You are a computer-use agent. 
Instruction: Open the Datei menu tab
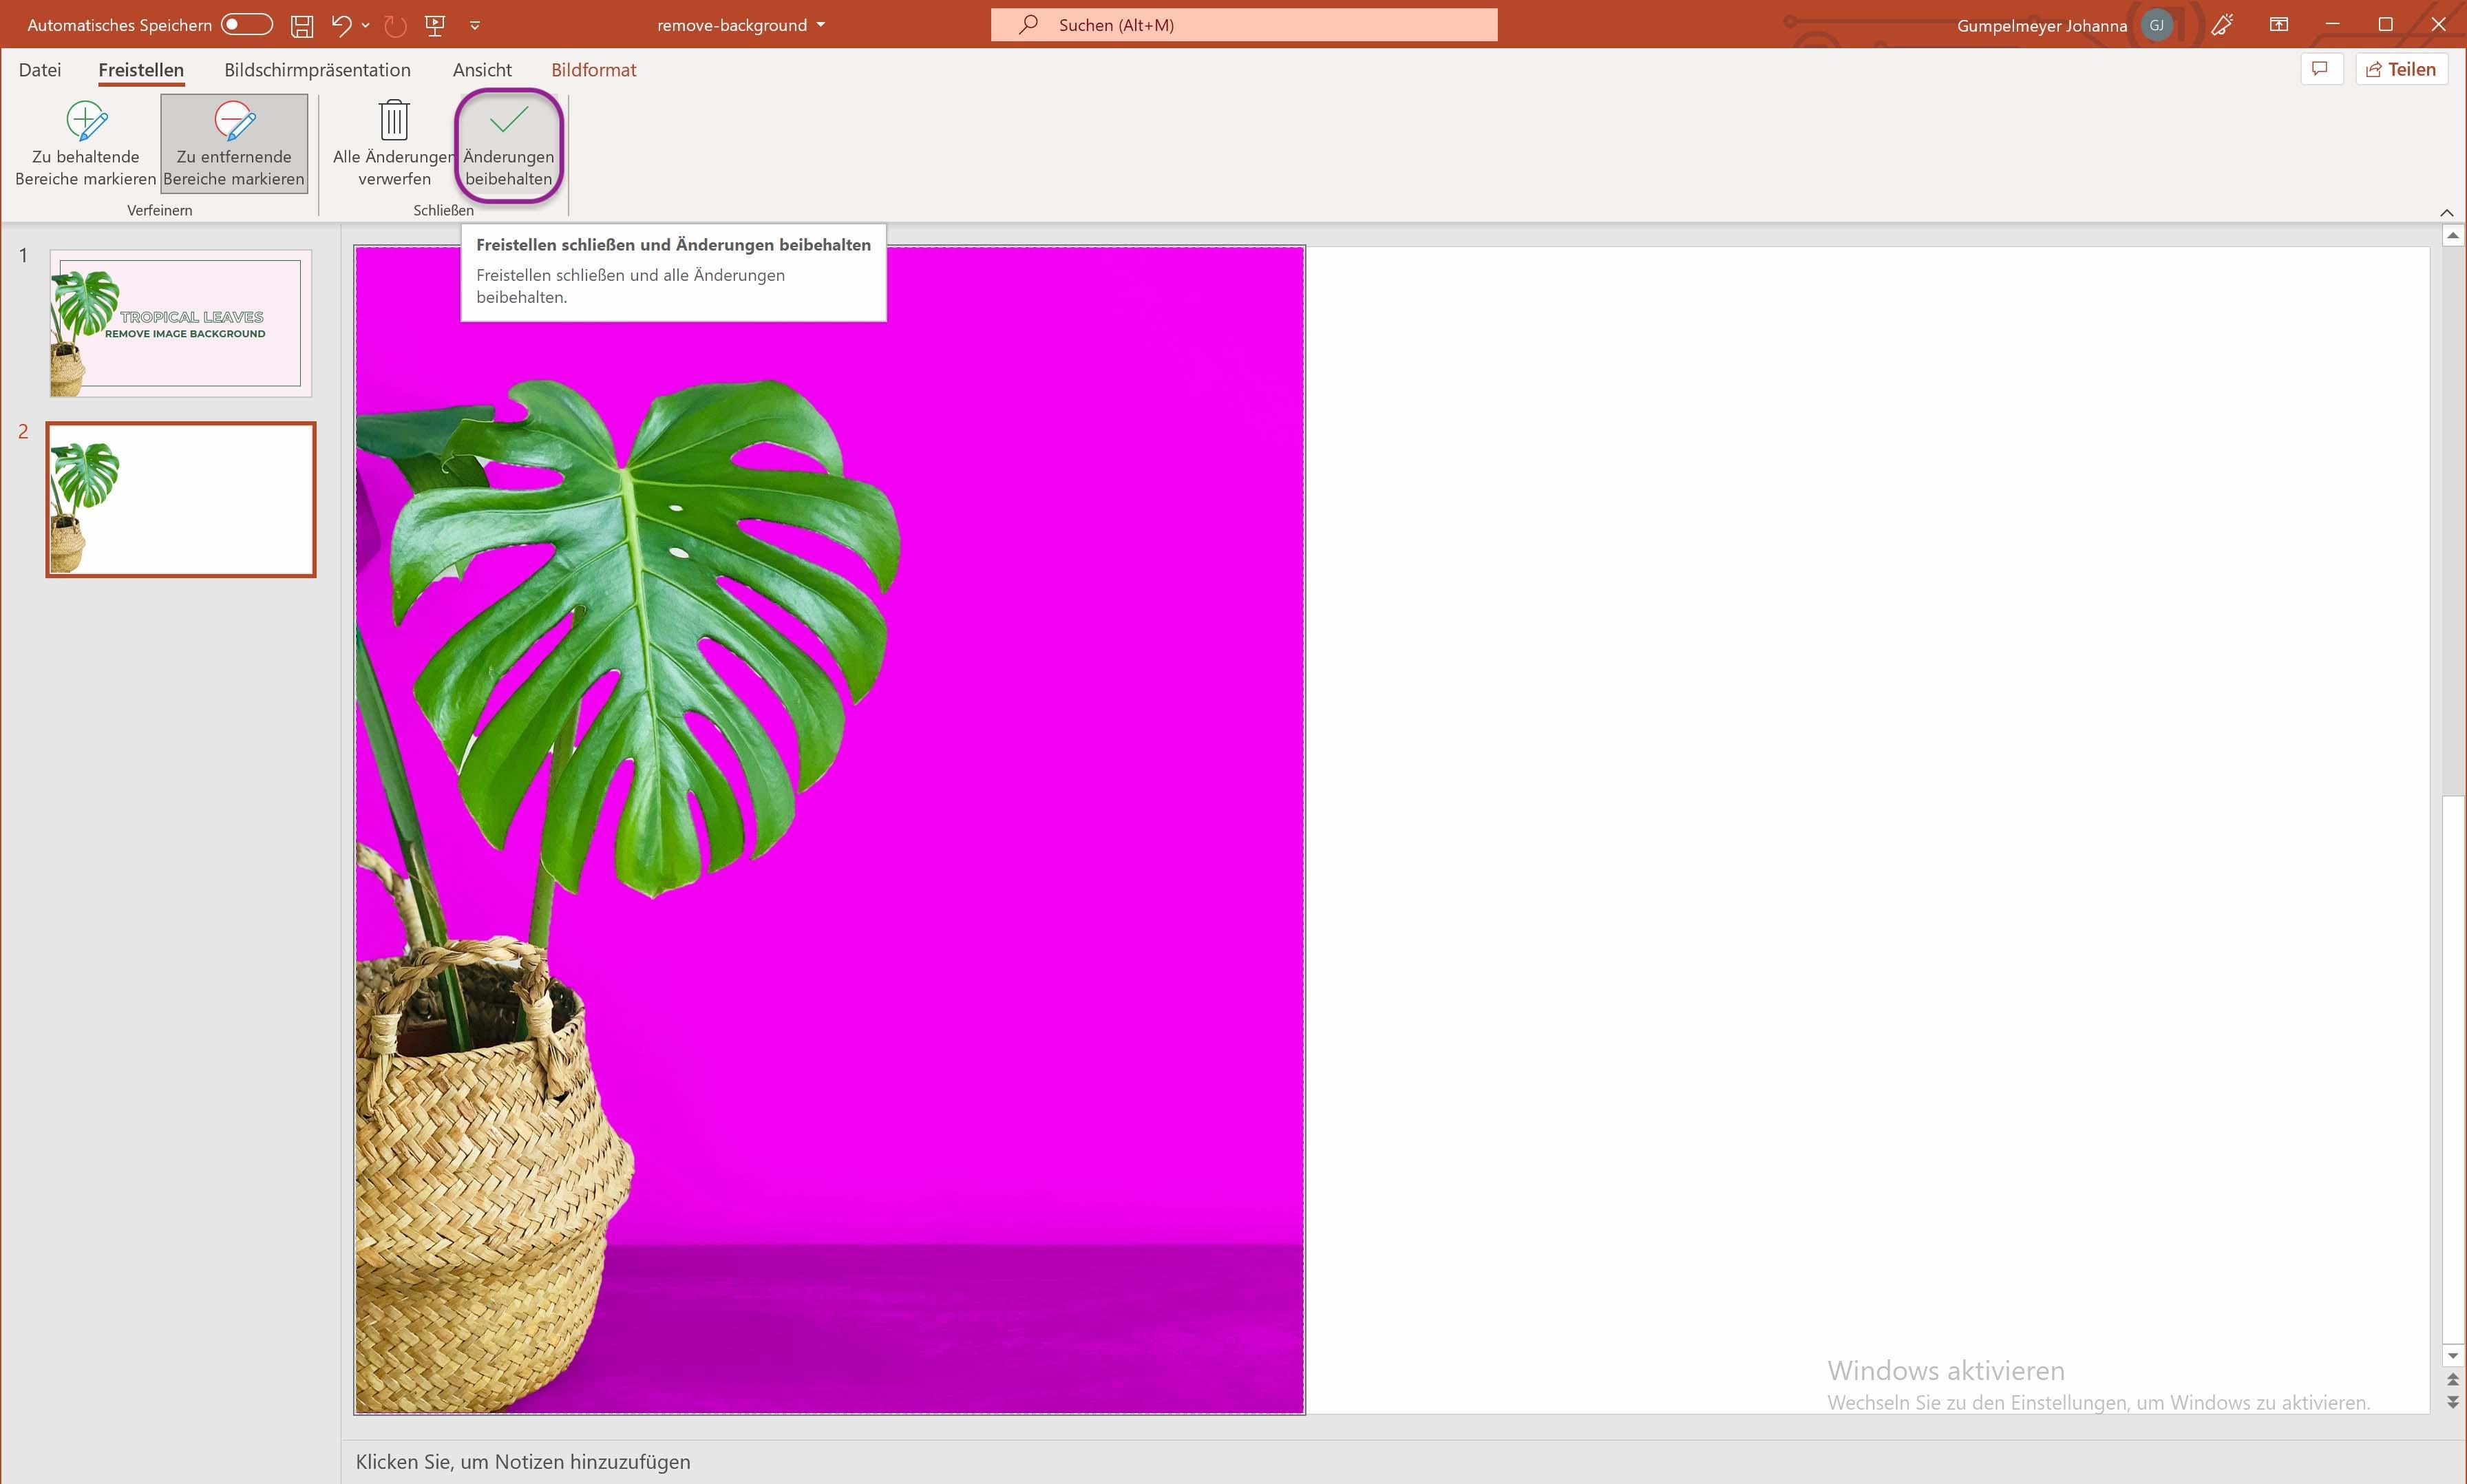click(40, 70)
